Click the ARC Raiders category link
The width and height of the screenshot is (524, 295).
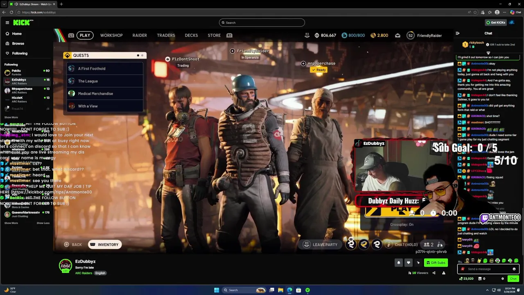click(84, 273)
